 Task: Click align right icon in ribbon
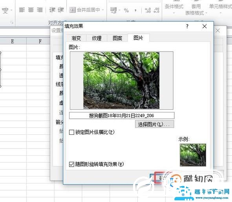(40, 10)
